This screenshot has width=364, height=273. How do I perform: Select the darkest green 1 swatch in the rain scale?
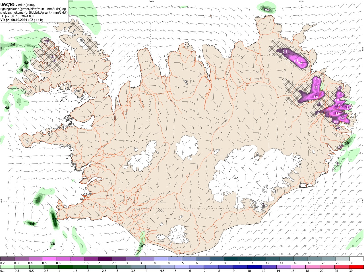tap(65, 267)
